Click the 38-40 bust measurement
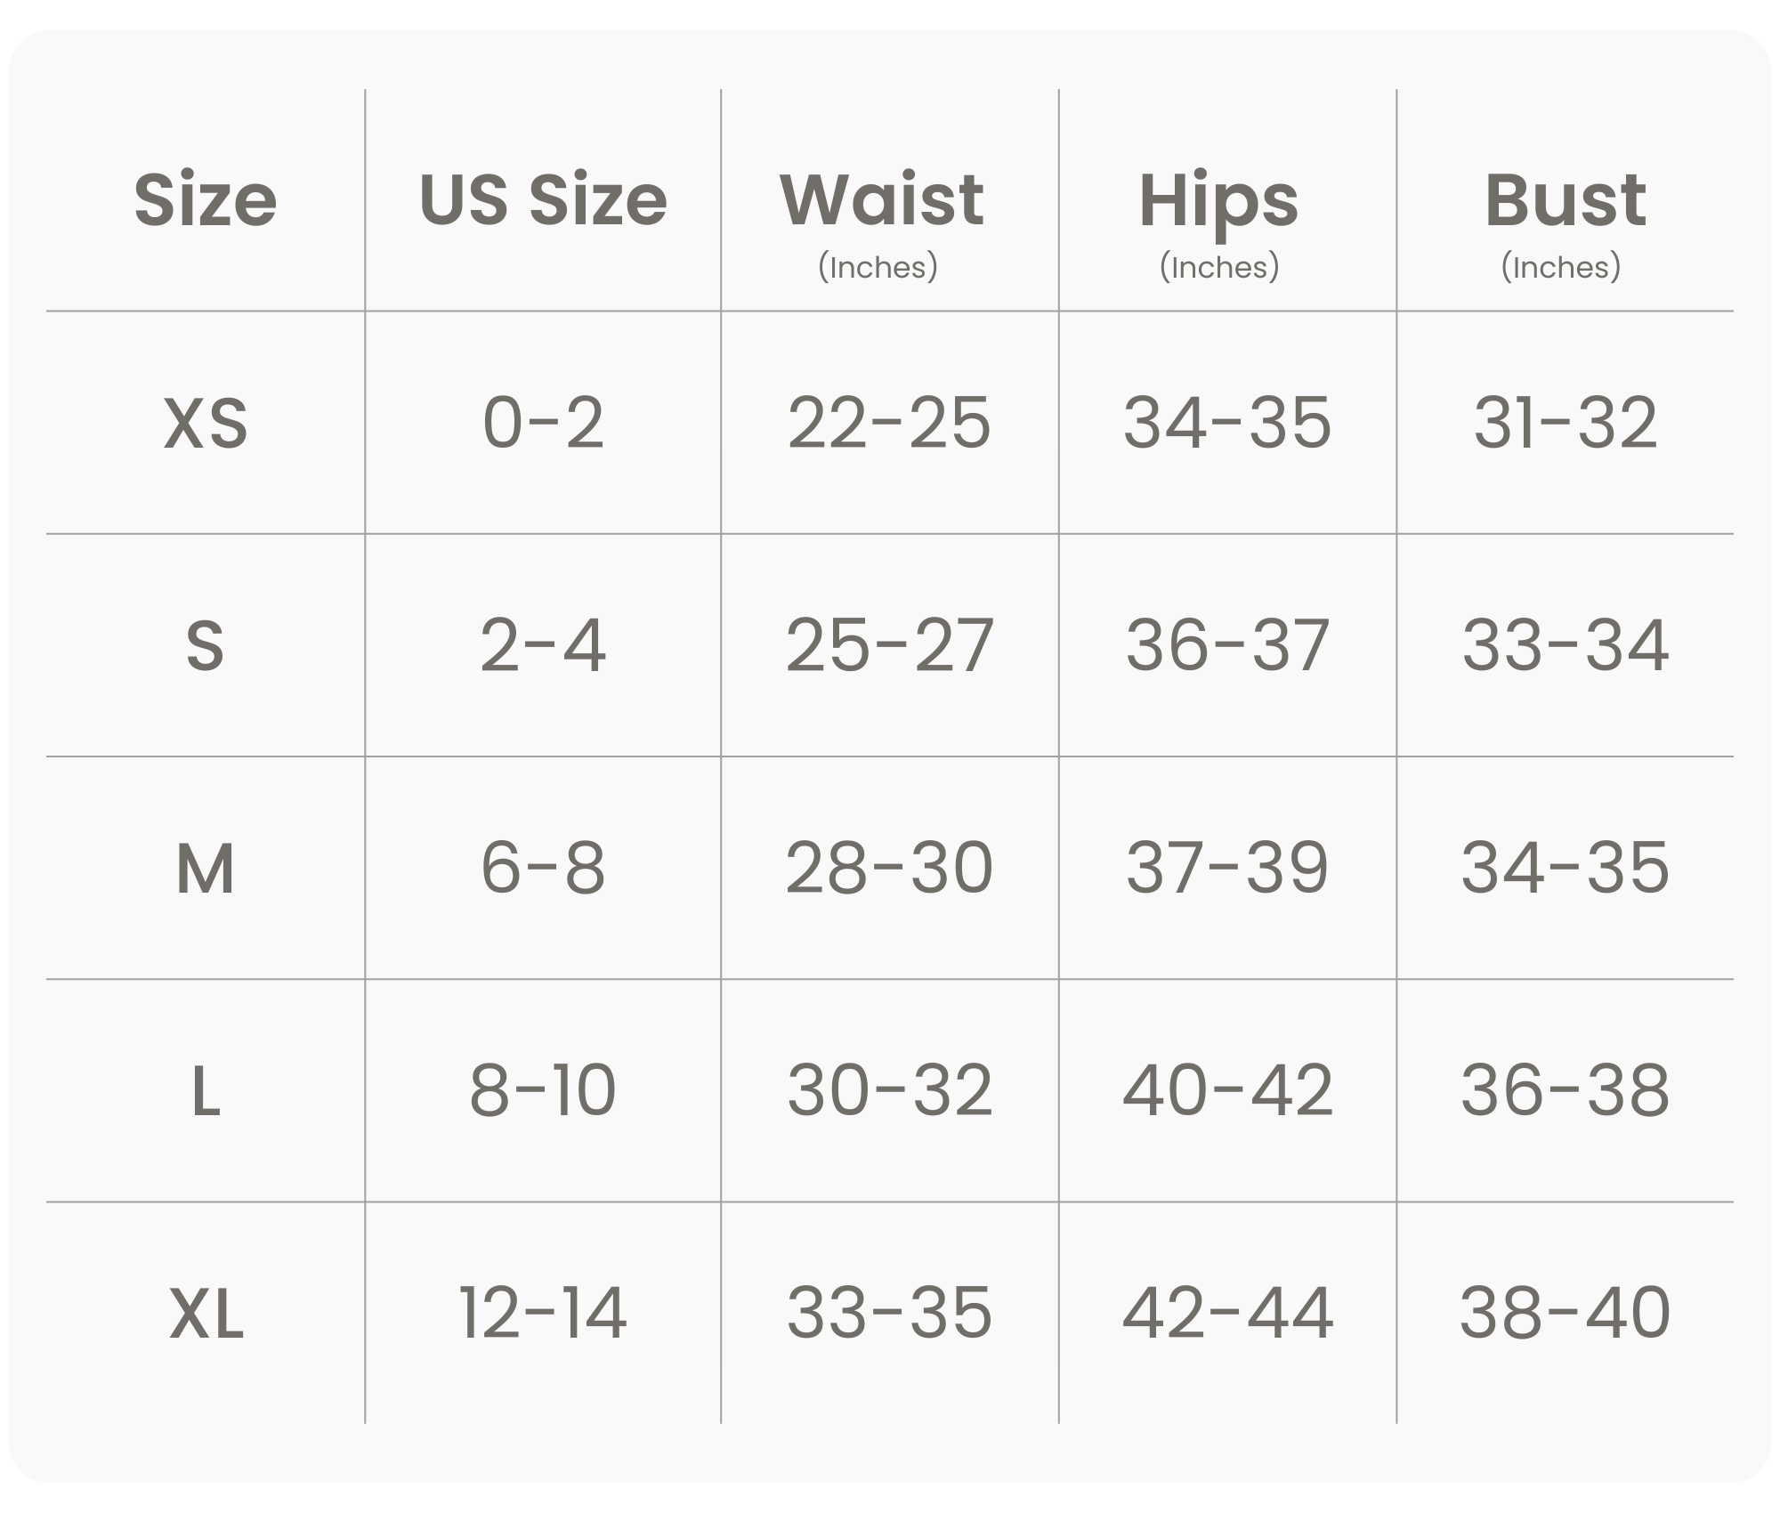 (x=1565, y=1314)
